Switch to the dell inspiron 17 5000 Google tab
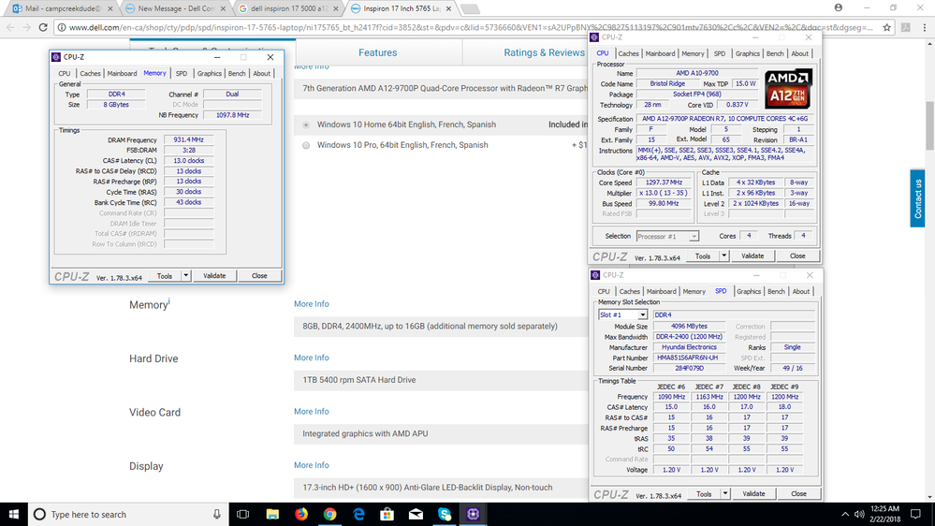The height and width of the screenshot is (526, 935). click(288, 9)
